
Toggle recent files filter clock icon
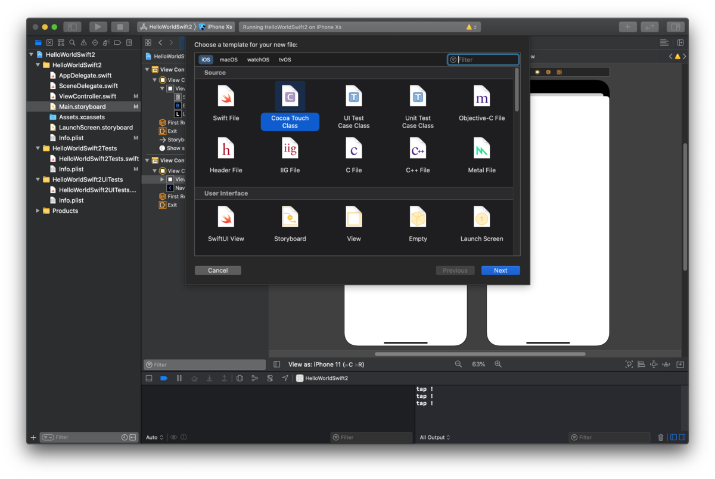125,437
